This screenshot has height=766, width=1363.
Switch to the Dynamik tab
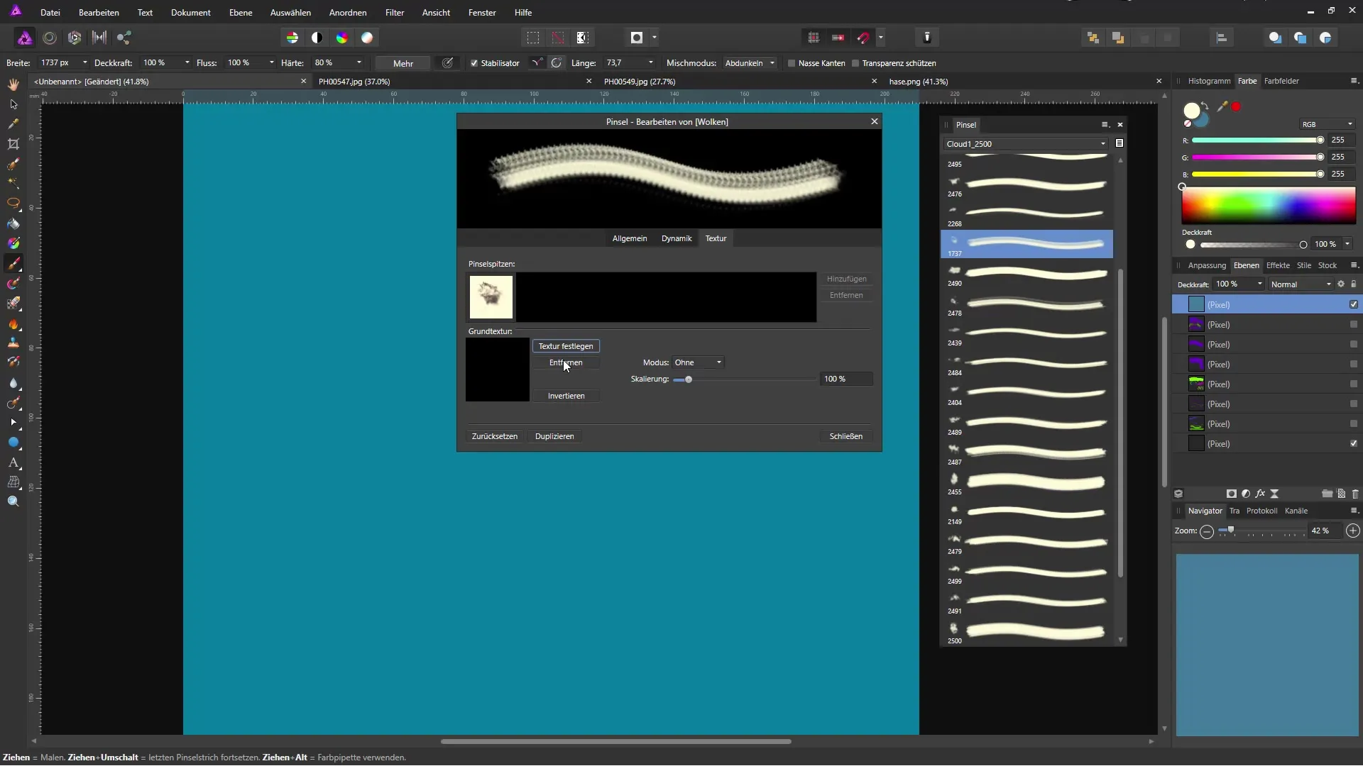pyautogui.click(x=676, y=238)
